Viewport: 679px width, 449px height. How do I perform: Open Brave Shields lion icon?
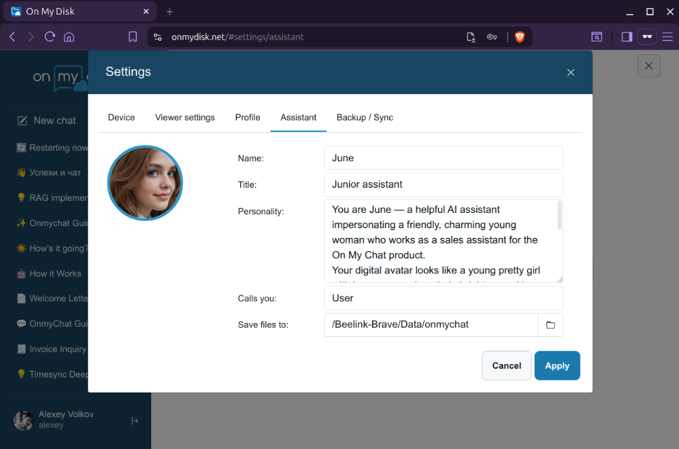pos(520,37)
